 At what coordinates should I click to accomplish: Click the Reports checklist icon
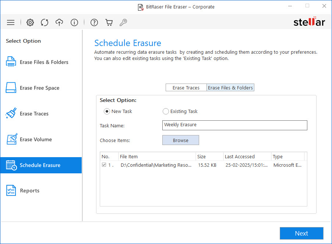point(11,191)
